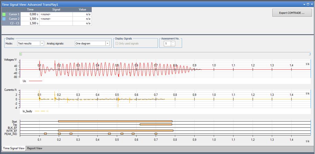The image size is (315, 154).
Task: Click the Uo legend entry
Action: [x=33, y=81]
